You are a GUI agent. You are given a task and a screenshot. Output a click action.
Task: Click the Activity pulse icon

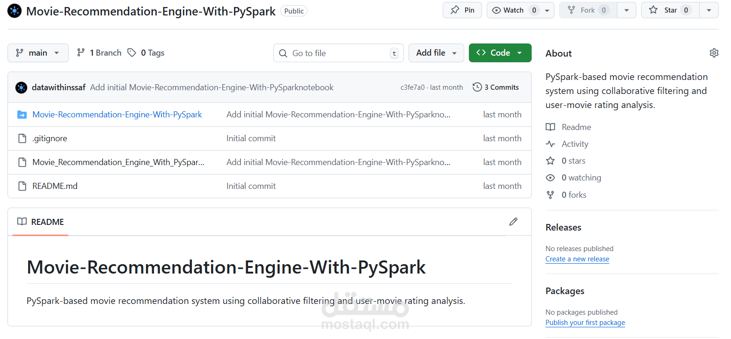click(x=551, y=144)
